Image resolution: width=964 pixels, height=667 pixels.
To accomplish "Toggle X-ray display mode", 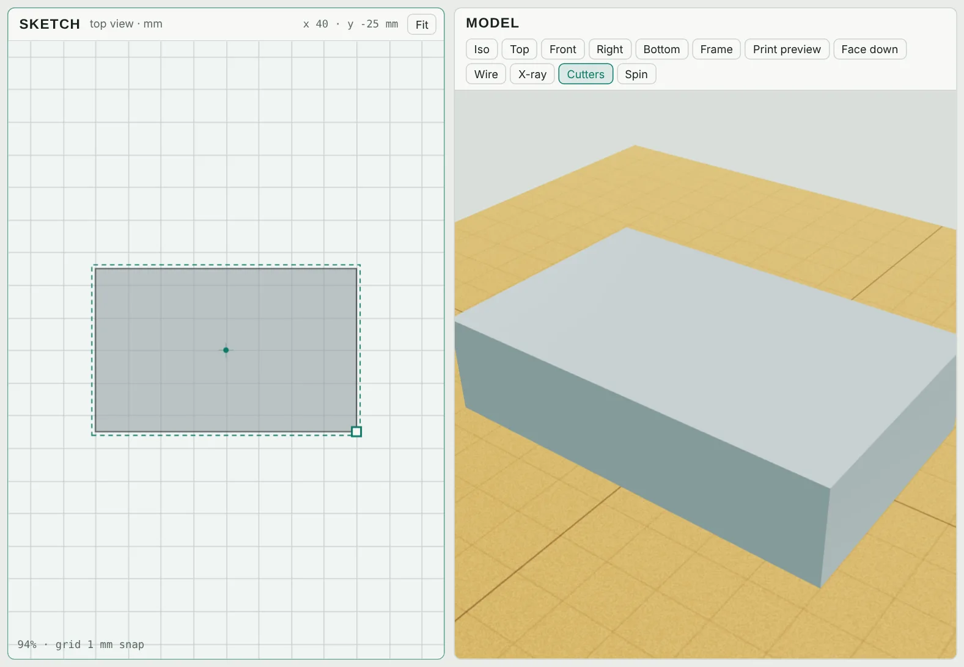I will [x=532, y=74].
